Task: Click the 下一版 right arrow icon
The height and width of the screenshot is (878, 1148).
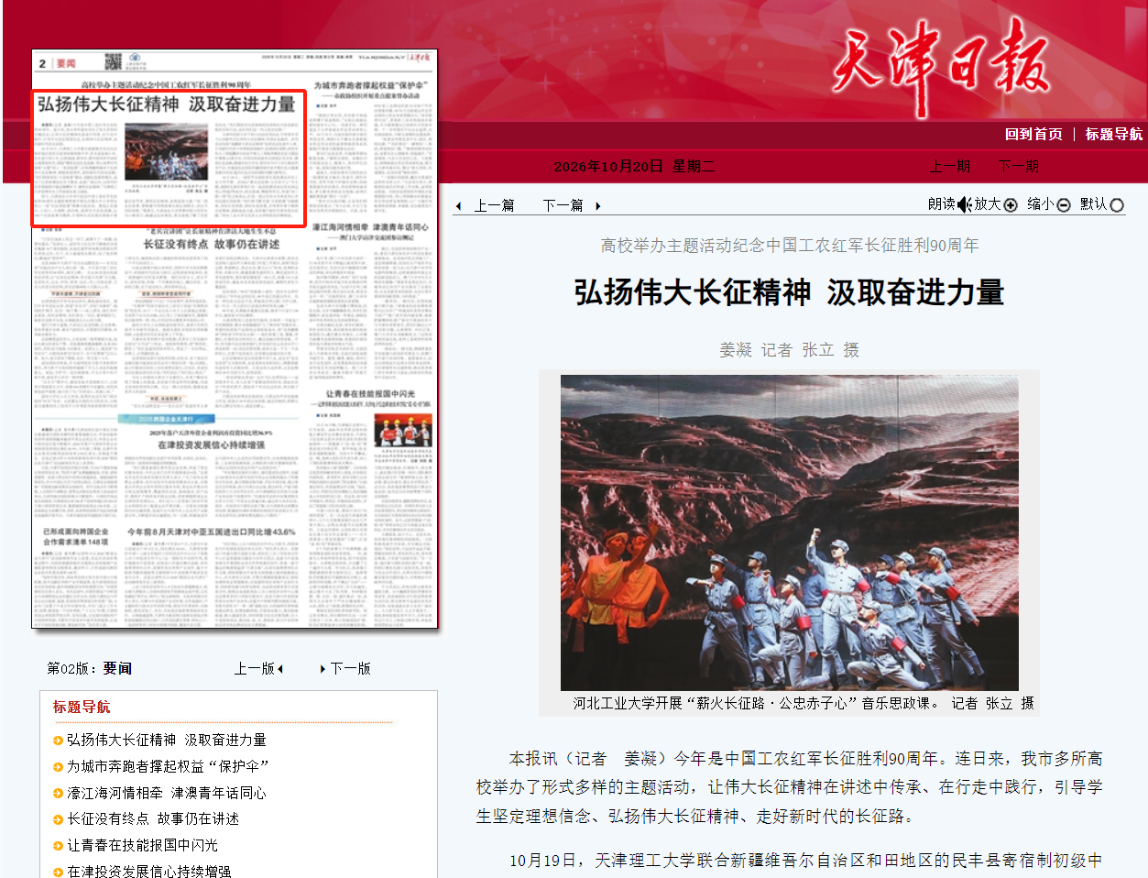Action: pos(323,669)
